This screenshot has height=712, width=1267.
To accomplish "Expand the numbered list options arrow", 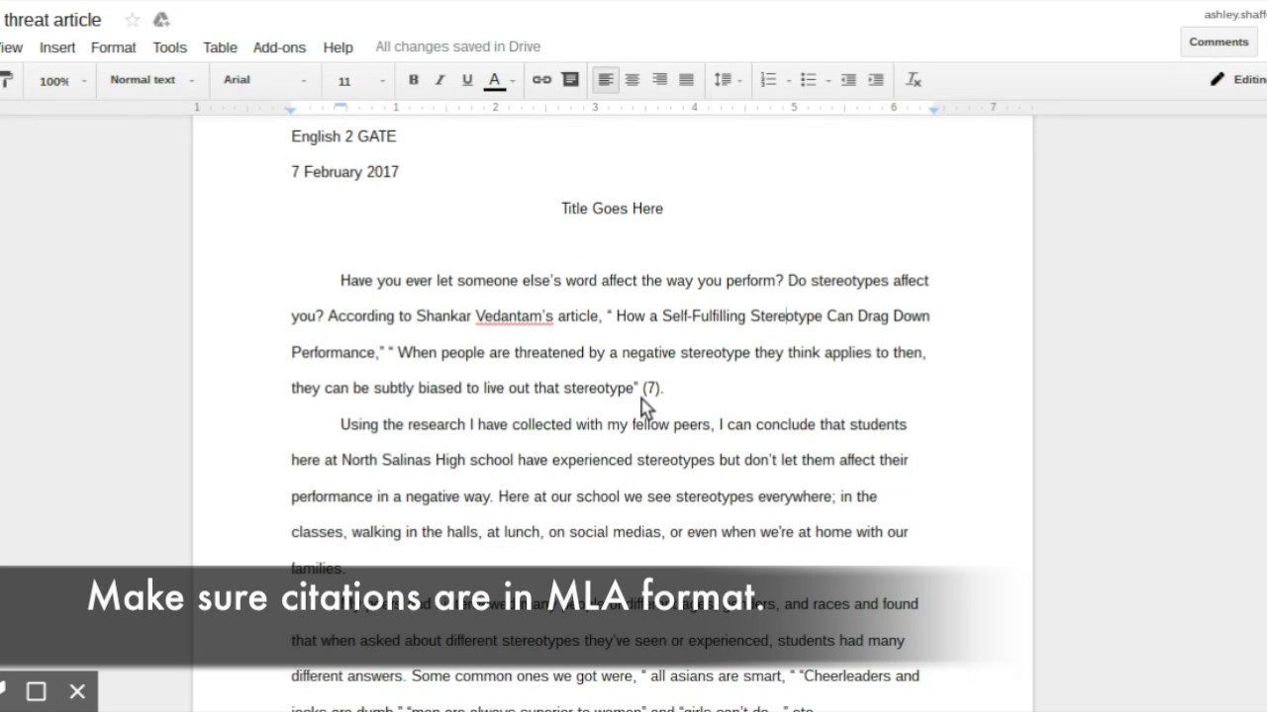I will pos(788,81).
